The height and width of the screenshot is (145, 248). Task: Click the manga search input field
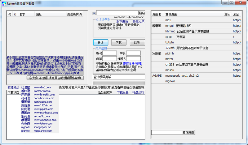166,132
